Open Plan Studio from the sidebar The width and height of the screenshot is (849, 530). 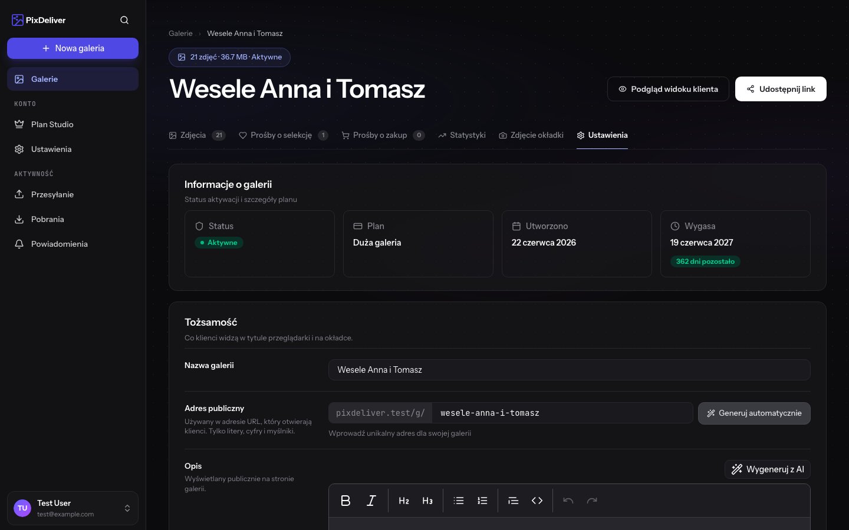pos(73,124)
